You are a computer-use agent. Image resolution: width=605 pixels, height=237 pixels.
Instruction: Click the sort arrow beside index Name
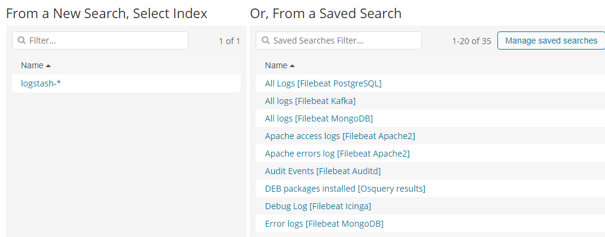pyautogui.click(x=48, y=66)
